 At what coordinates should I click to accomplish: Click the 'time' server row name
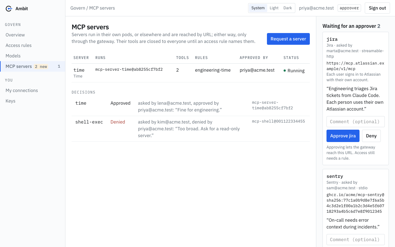point(79,70)
